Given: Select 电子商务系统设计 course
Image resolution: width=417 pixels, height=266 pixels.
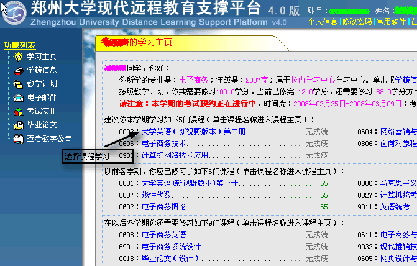Looking at the screenshot, I should [x=172, y=247].
